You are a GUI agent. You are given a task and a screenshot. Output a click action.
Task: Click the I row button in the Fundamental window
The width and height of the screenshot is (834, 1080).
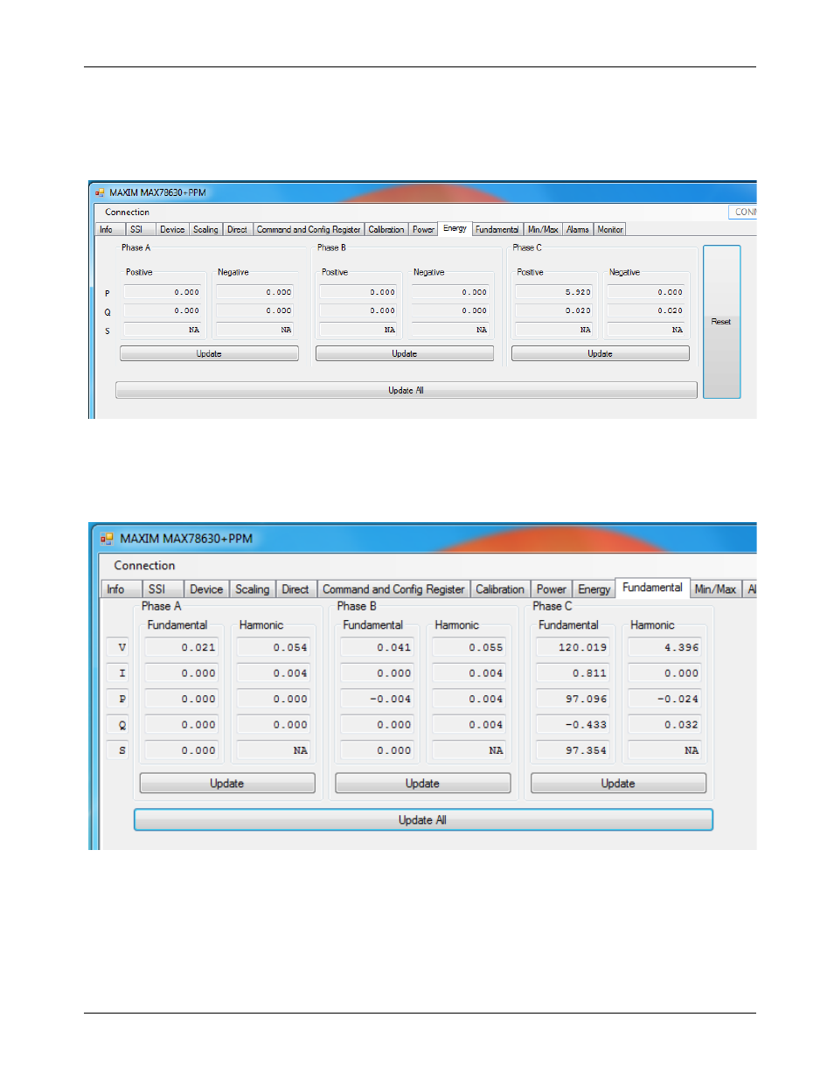[118, 673]
